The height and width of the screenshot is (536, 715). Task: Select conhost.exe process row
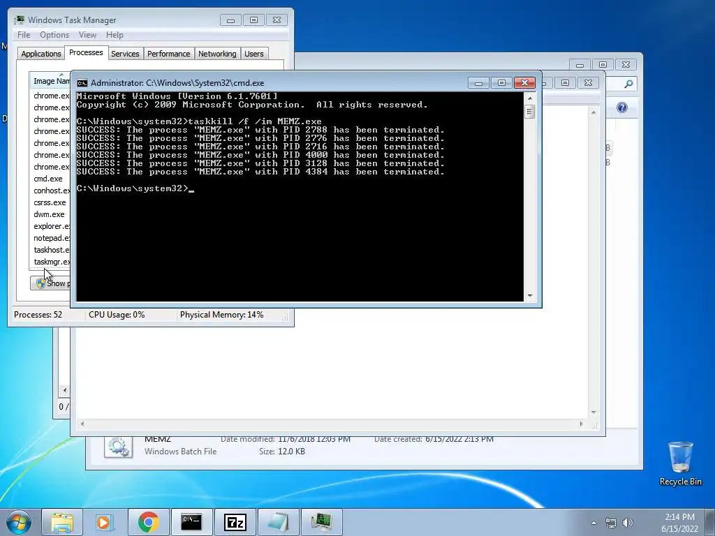pyautogui.click(x=50, y=191)
